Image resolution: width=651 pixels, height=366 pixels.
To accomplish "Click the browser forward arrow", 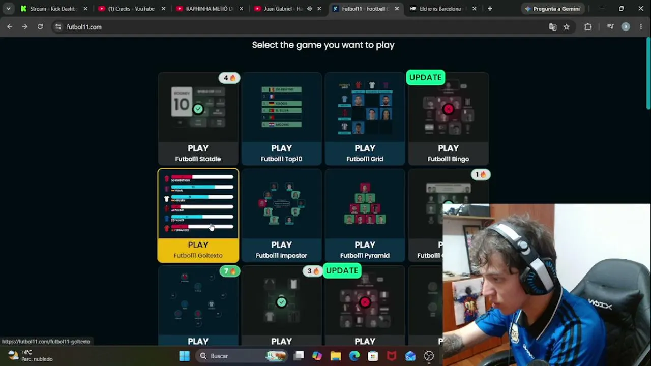I will pyautogui.click(x=24, y=27).
